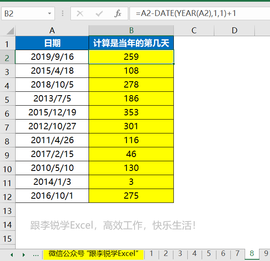This screenshot has height=261, width=270.
Task: Select cell with value 278
Action: pos(131,85)
